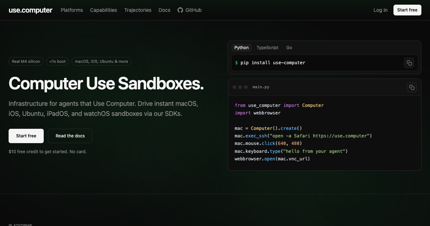This screenshot has width=430, height=226.
Task: Click Start free in the header
Action: (x=407, y=10)
